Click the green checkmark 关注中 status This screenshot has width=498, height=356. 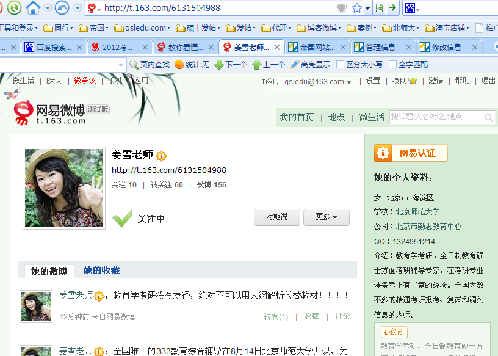139,219
